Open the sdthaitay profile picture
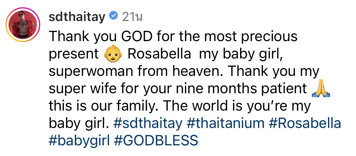Viewport: 356px width, 156px height. tap(23, 24)
